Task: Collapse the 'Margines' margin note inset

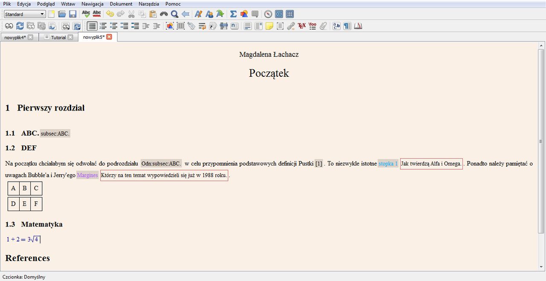Action: [x=87, y=175]
